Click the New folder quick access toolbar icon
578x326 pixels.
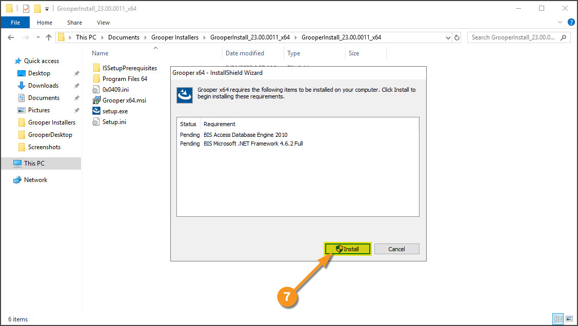37,8
